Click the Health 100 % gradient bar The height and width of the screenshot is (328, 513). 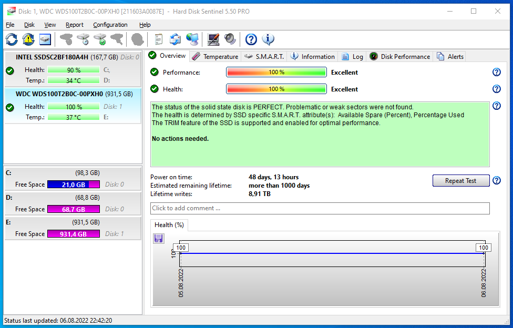[276, 89]
